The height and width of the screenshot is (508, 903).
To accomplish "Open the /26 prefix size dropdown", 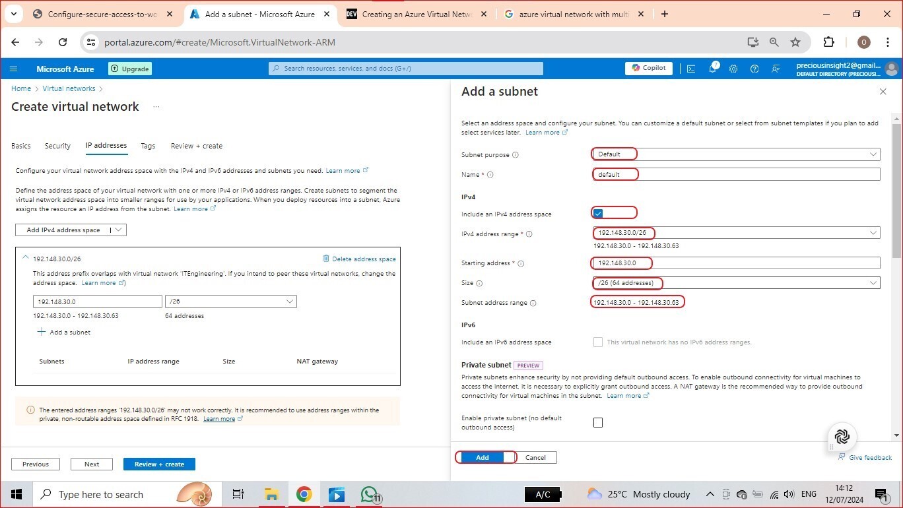I will coord(230,302).
